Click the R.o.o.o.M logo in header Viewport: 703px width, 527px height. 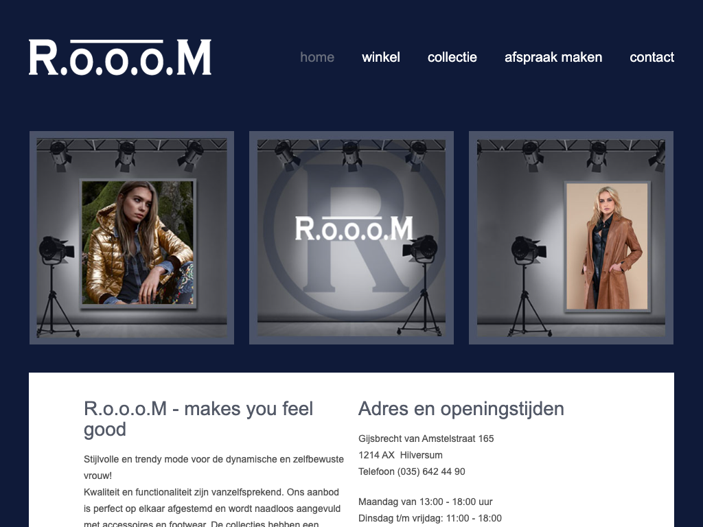click(120, 58)
